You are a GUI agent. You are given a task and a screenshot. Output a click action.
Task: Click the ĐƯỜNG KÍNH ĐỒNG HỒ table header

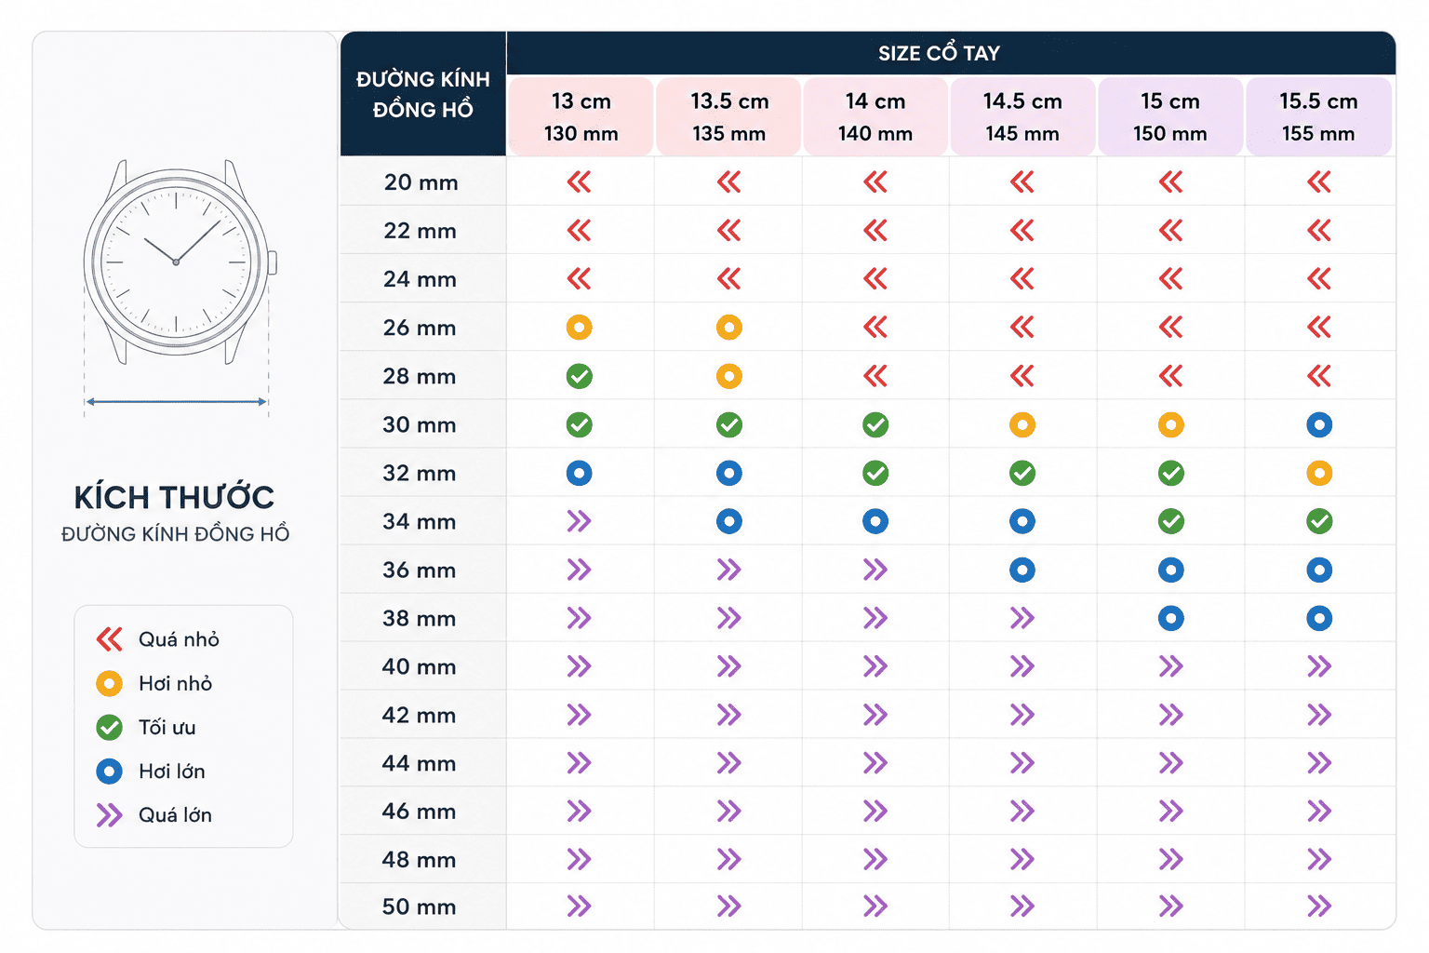point(423,94)
